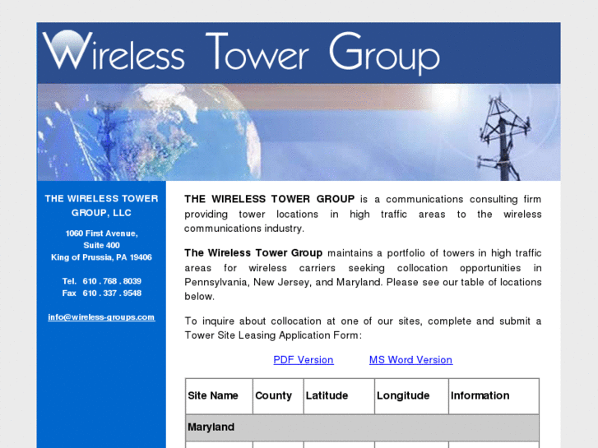This screenshot has height=448, width=598.
Task: Click the Information column header
Action: (494, 395)
